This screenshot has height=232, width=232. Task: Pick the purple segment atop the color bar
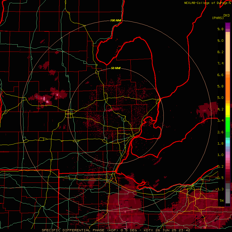(x=228, y=26)
